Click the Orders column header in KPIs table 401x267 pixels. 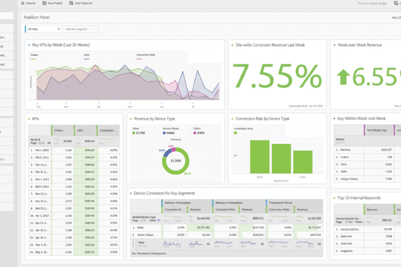[59, 130]
